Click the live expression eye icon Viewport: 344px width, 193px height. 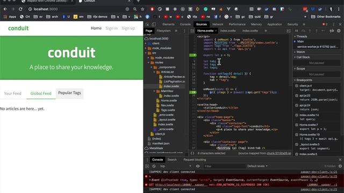pyautogui.click(x=198, y=166)
